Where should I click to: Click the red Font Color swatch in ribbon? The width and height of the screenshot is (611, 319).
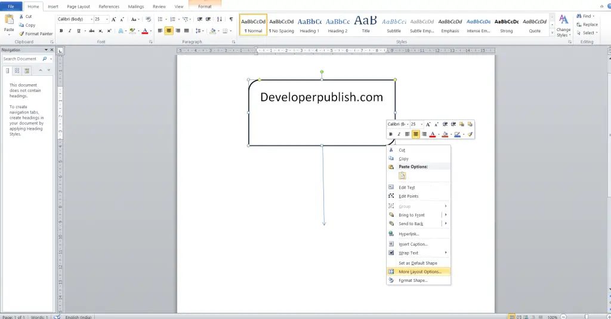[145, 31]
